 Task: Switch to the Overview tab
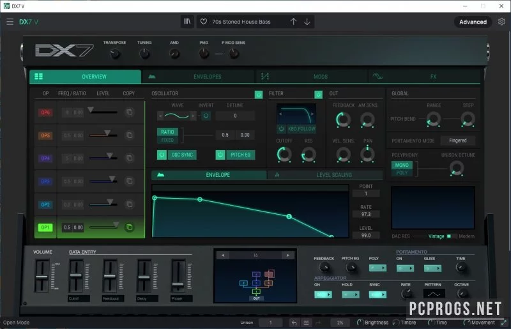click(86, 77)
